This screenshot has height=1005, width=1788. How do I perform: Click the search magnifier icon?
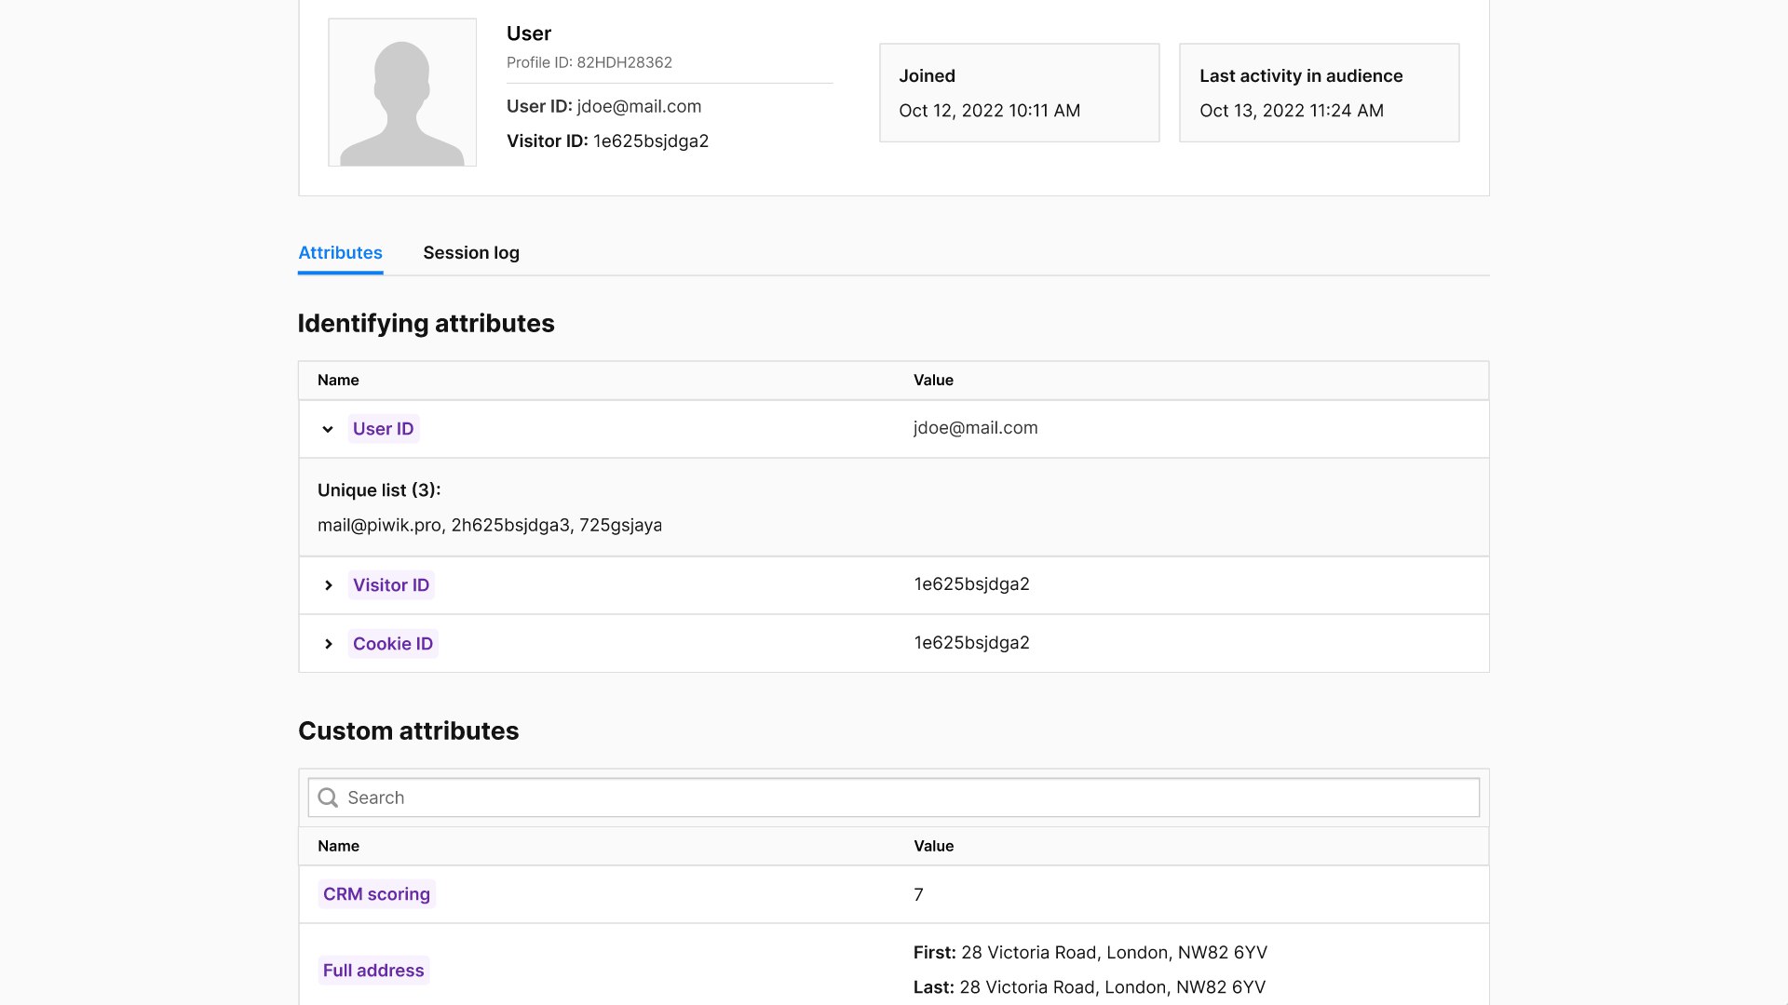[x=328, y=797]
